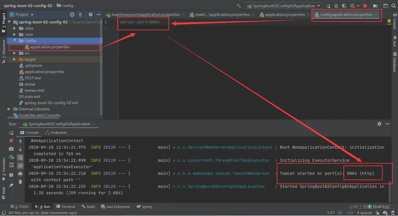
Task: Change 4 spaces indent setting
Action: click(364, 213)
